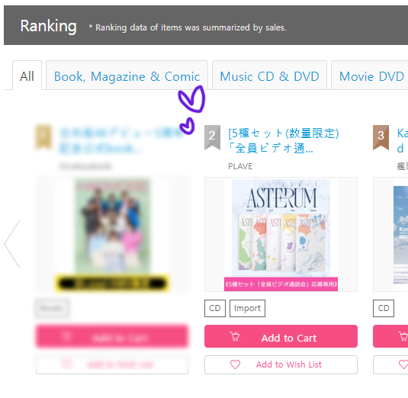Open the Book, Magazine & Comic tab
This screenshot has height=398, width=408.
click(127, 75)
